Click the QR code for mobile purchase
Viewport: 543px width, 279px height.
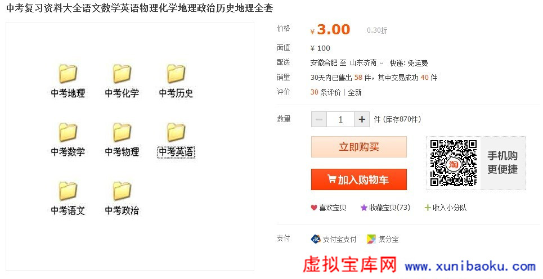[x=453, y=163]
